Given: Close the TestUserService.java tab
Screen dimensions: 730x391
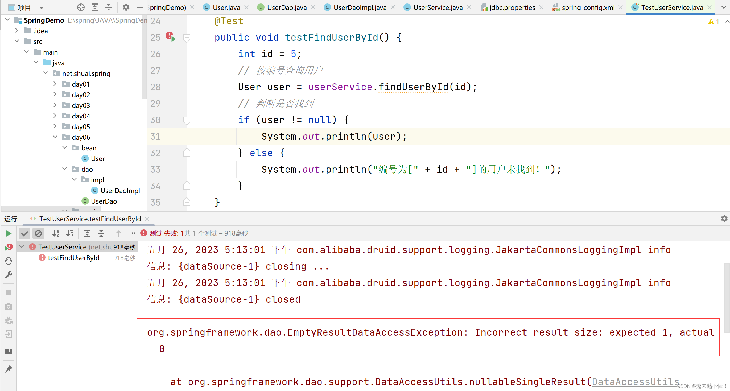Looking at the screenshot, I should pyautogui.click(x=710, y=7).
